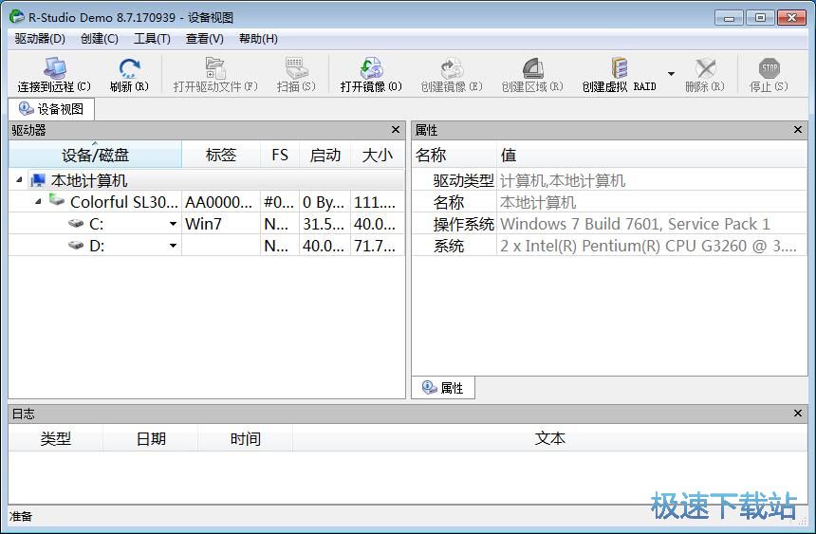Click the 值 column header in properties
816x534 pixels.
(652, 155)
